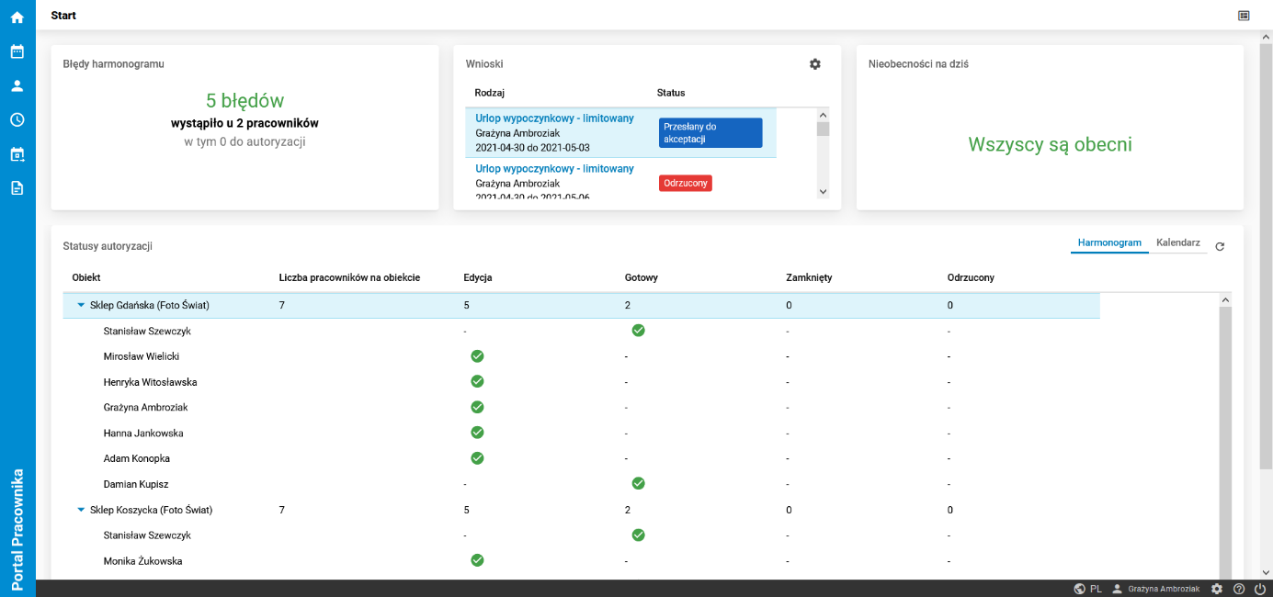Open the document icon in the left sidebar

coord(17,187)
